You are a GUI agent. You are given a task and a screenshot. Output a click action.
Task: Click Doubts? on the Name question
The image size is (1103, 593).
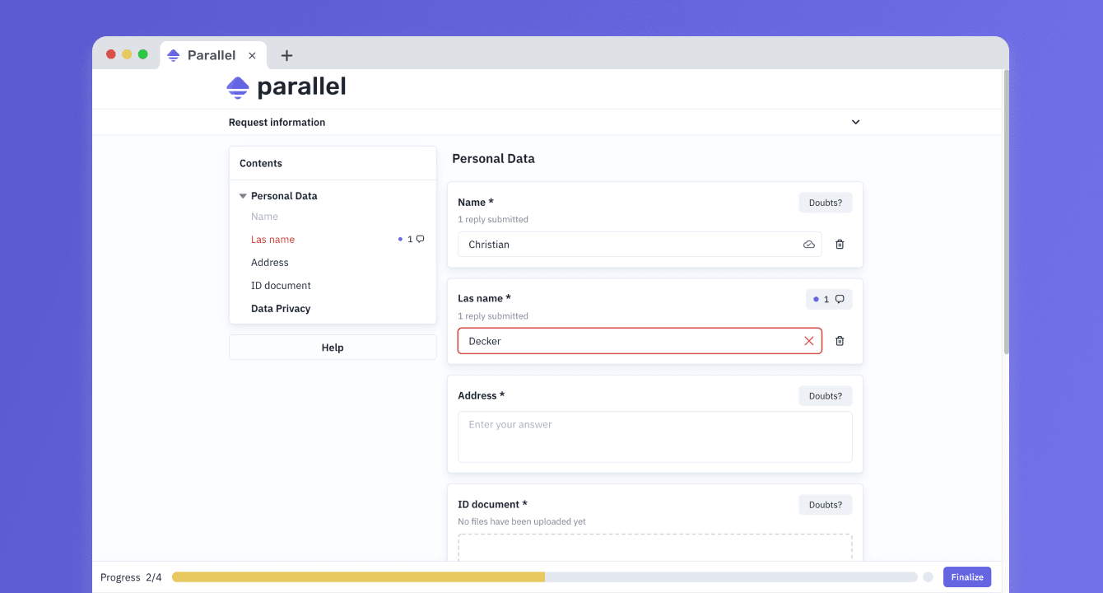click(x=825, y=202)
